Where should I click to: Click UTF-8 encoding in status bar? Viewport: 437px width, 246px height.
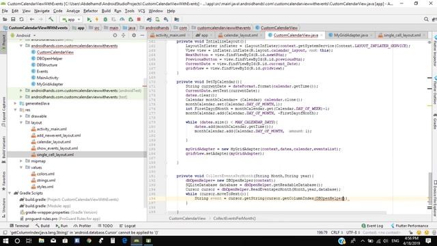point(352,232)
